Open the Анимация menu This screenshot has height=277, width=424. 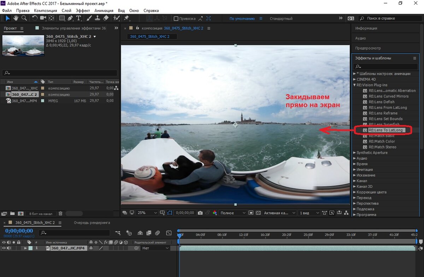[x=104, y=11]
